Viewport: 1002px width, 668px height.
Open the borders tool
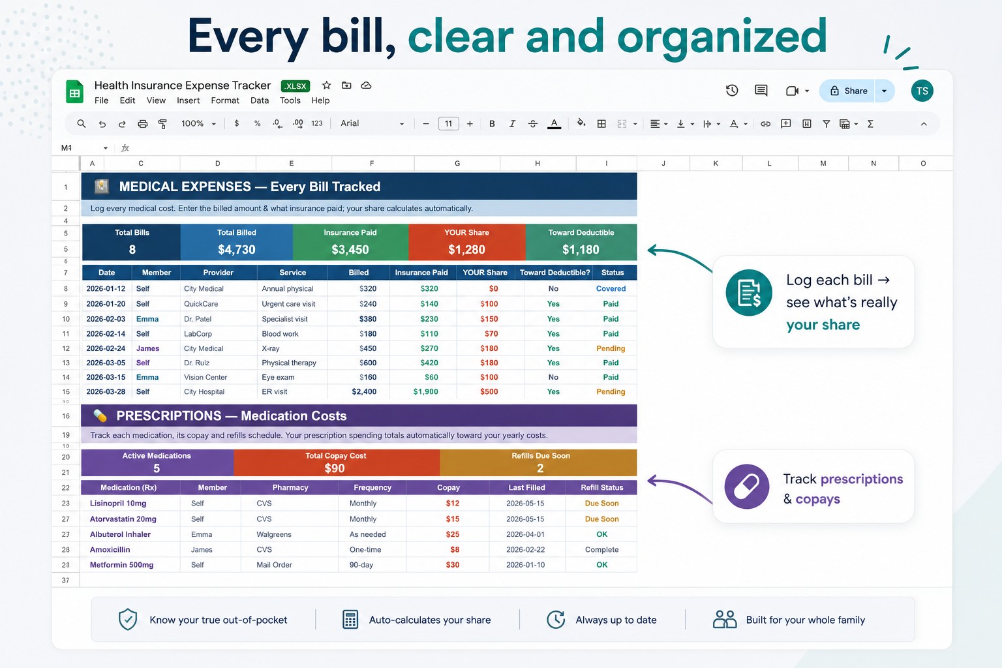tap(601, 123)
